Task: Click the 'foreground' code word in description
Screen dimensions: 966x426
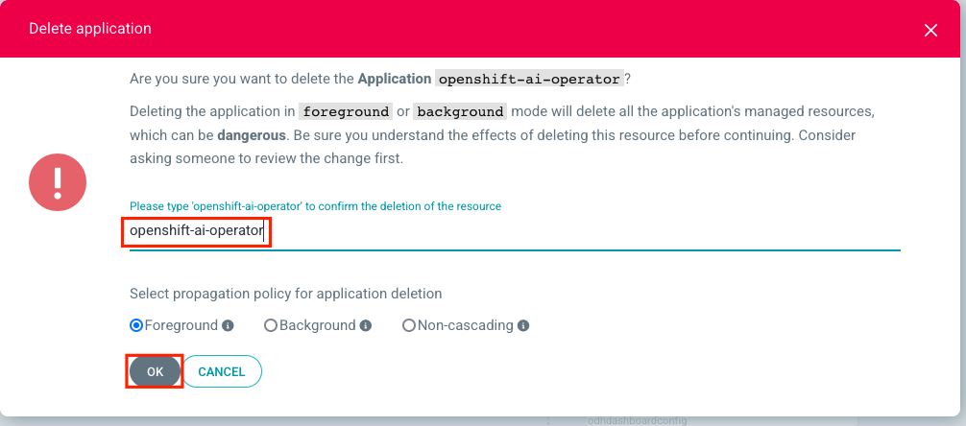Action: pos(344,111)
